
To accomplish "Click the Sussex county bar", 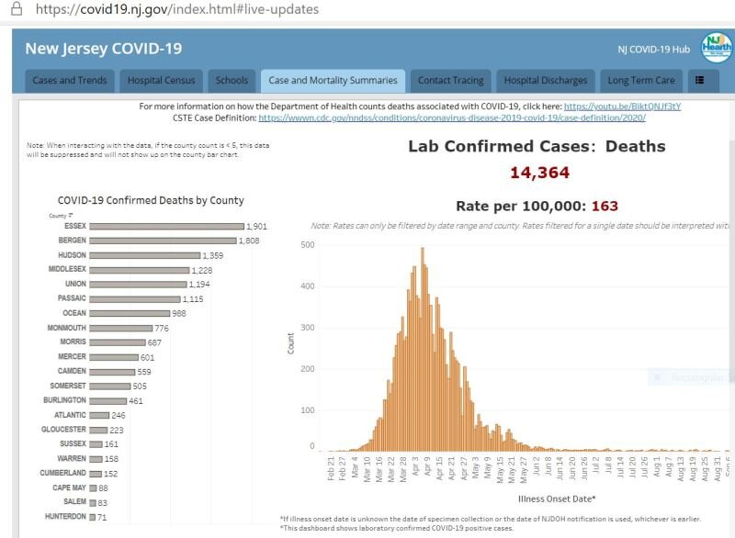I will (96, 444).
